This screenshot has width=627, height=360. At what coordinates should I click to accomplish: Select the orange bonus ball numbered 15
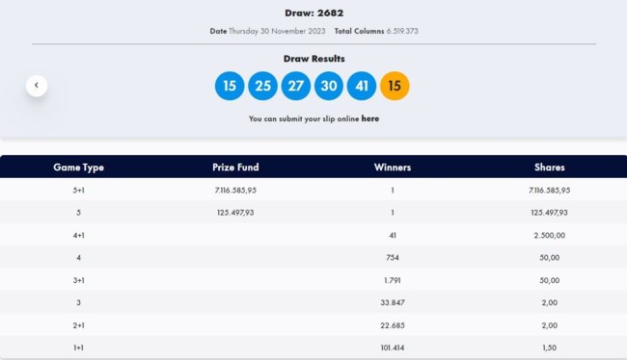tap(395, 86)
